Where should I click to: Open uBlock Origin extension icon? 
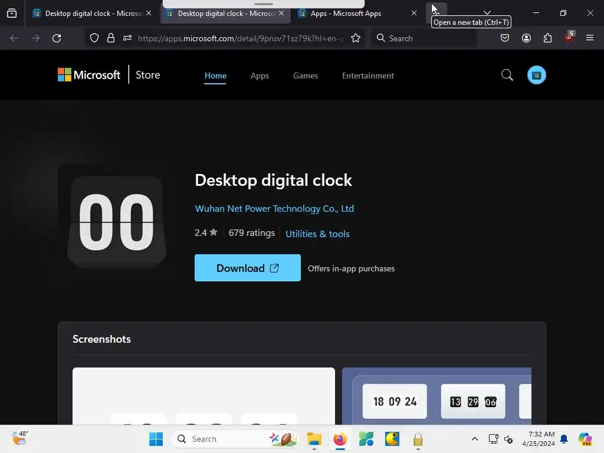tap(569, 37)
